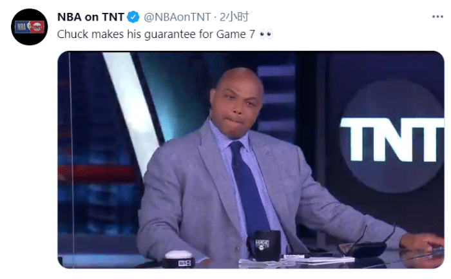
Task: Click the large TNT logo in the video
Action: tap(392, 138)
